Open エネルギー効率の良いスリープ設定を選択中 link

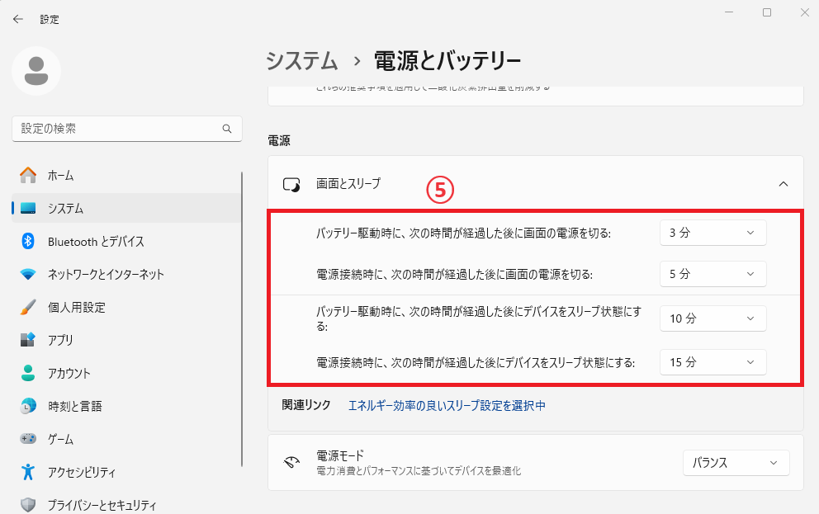pyautogui.click(x=447, y=405)
